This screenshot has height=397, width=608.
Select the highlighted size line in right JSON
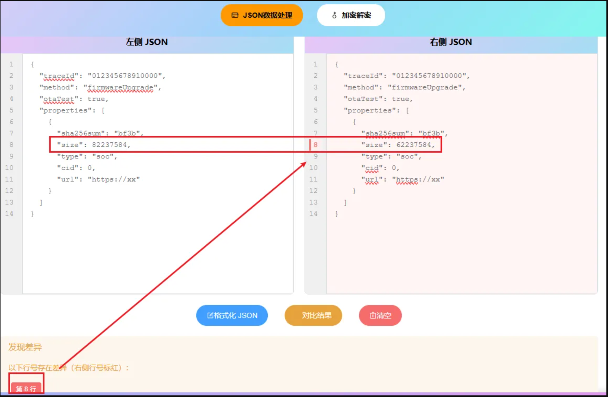coord(398,145)
